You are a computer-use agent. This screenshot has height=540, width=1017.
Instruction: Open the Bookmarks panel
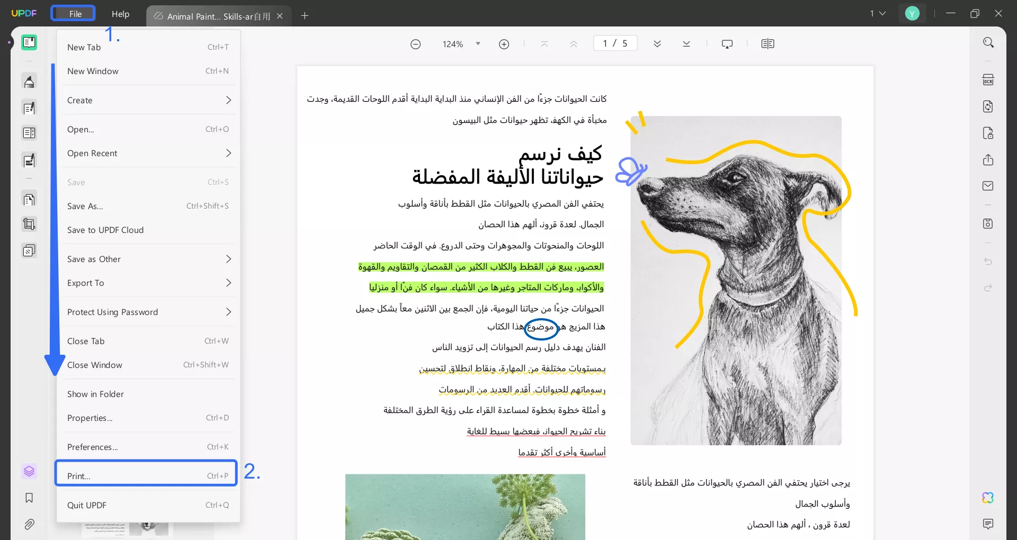(x=29, y=498)
